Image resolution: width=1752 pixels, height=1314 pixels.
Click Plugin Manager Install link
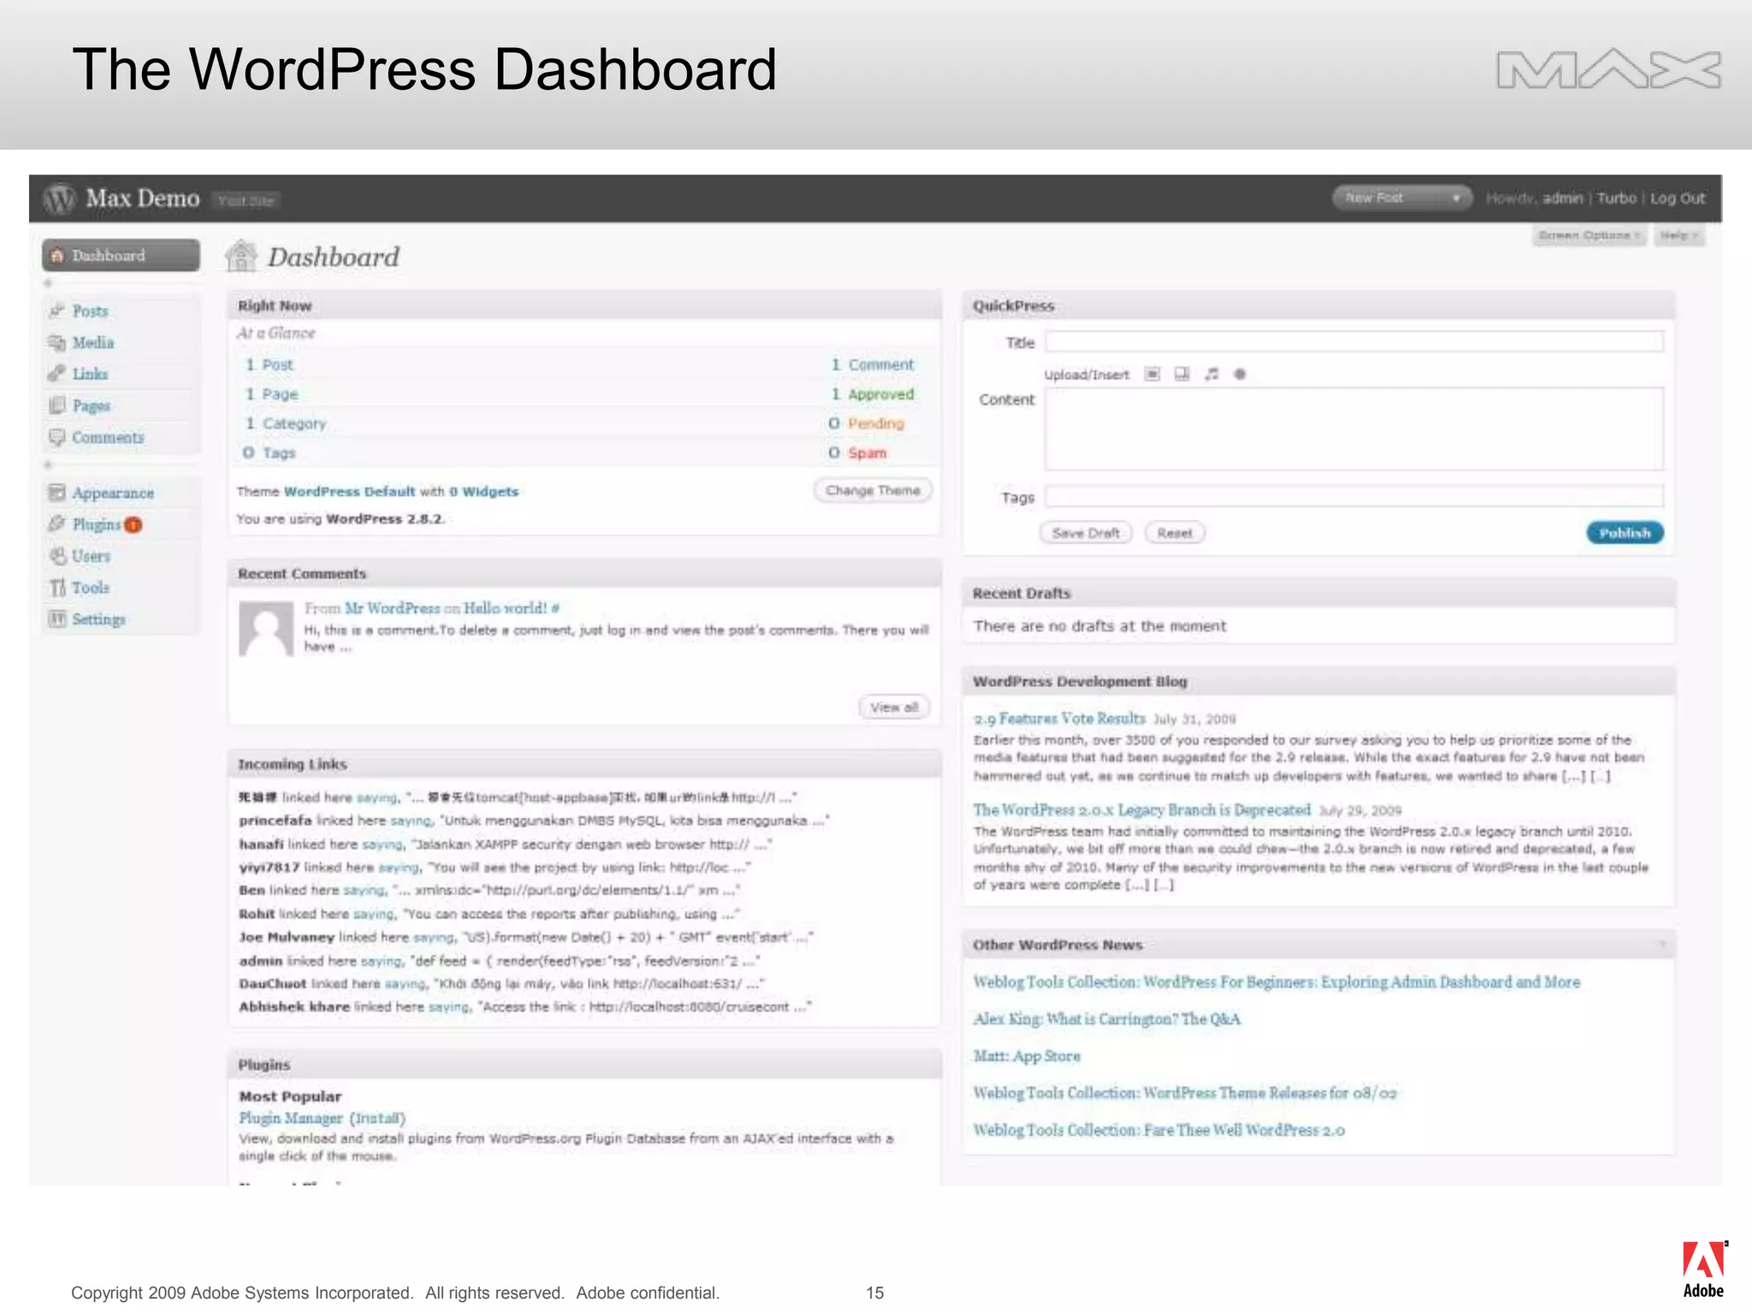click(x=377, y=1119)
